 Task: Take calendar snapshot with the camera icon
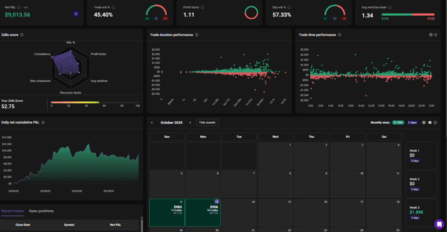[430, 123]
